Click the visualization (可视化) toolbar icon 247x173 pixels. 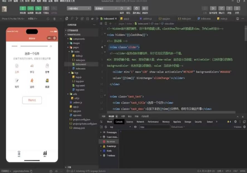point(46,8)
